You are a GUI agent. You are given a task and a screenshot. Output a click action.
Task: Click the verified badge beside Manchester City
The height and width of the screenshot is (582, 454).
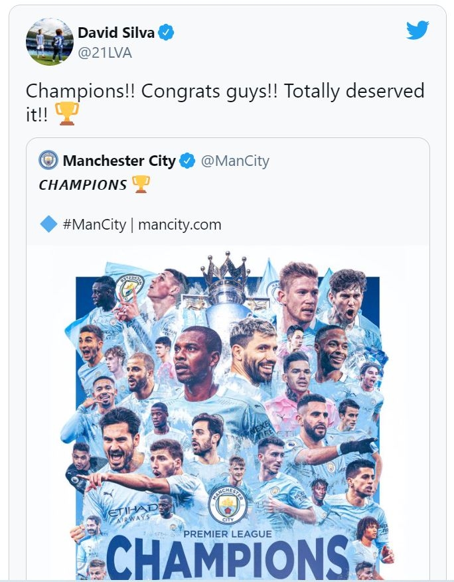click(188, 161)
